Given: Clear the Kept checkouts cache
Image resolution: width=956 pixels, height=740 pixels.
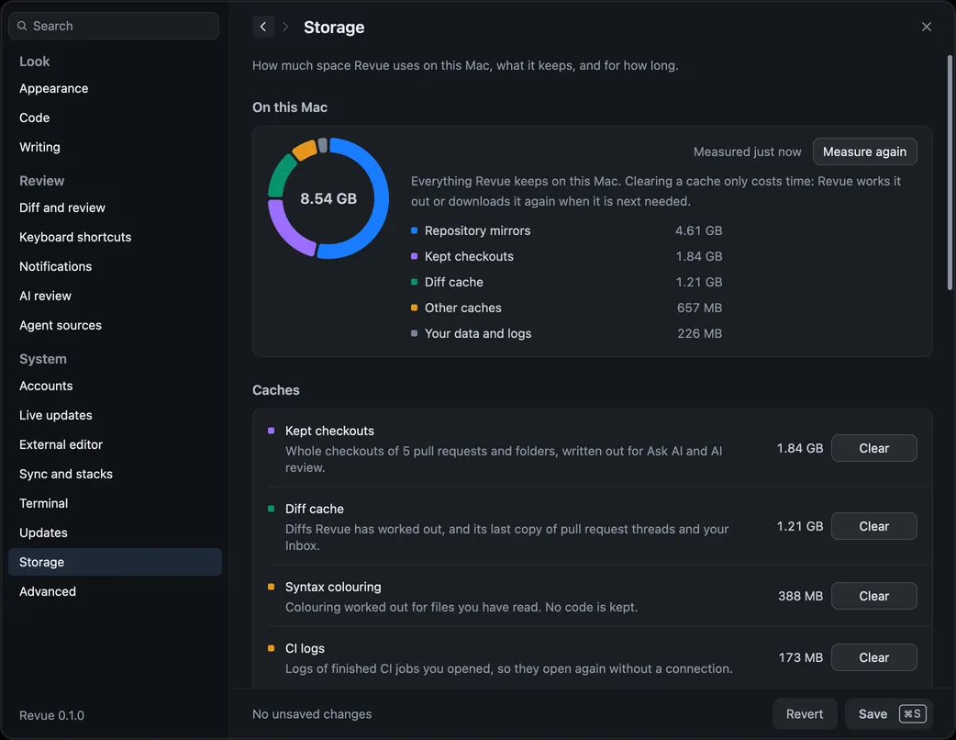Looking at the screenshot, I should 873,448.
